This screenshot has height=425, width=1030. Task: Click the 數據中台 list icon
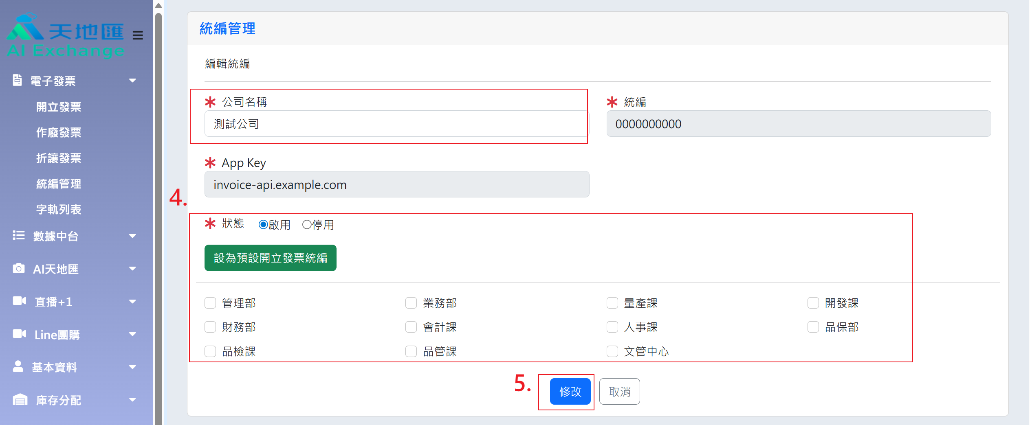(18, 235)
